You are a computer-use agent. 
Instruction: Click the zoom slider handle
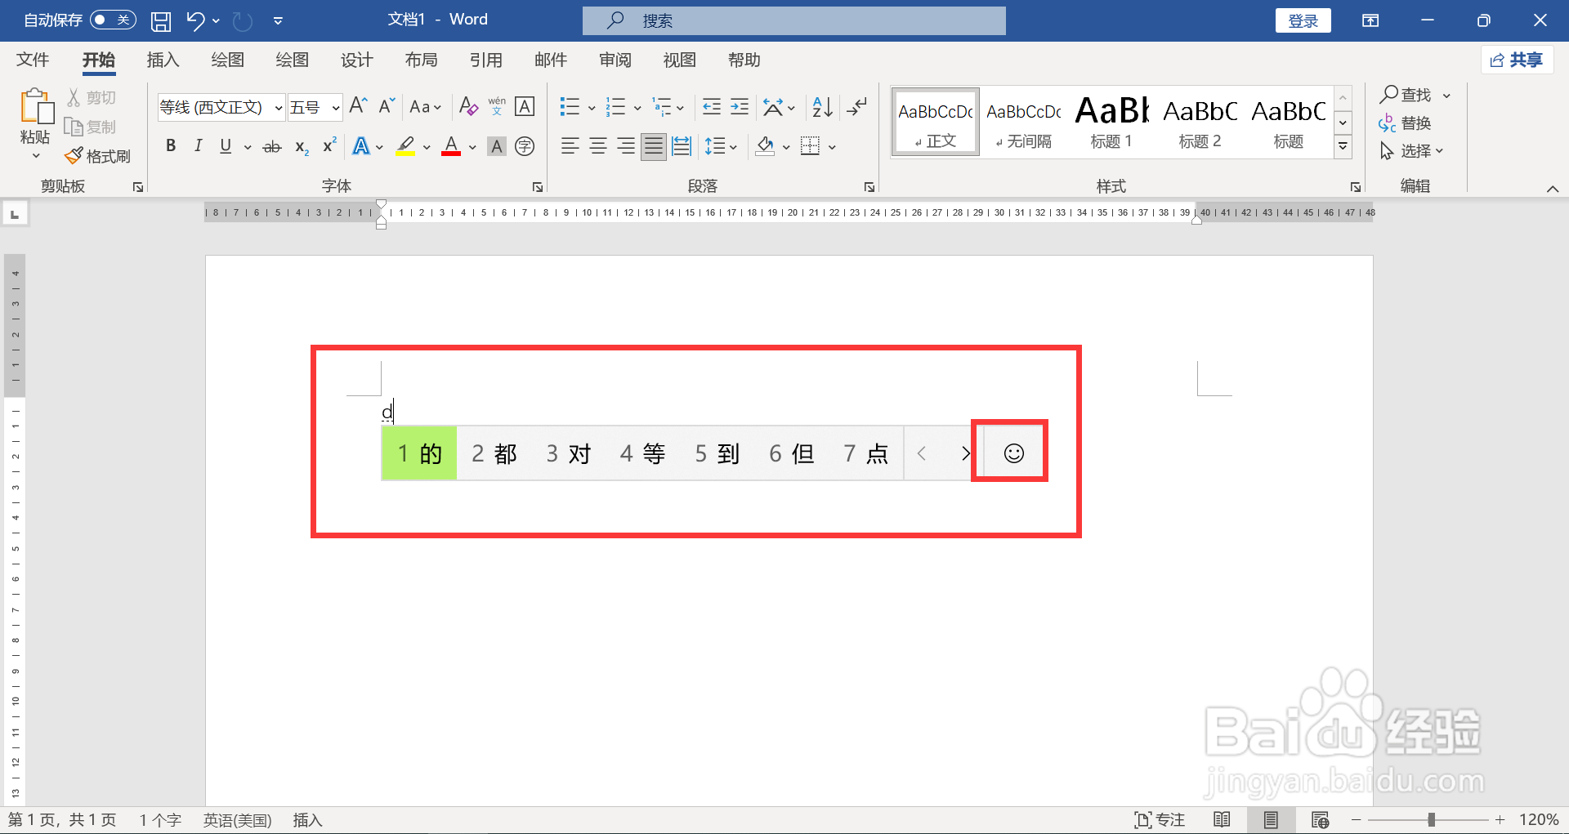click(1431, 819)
